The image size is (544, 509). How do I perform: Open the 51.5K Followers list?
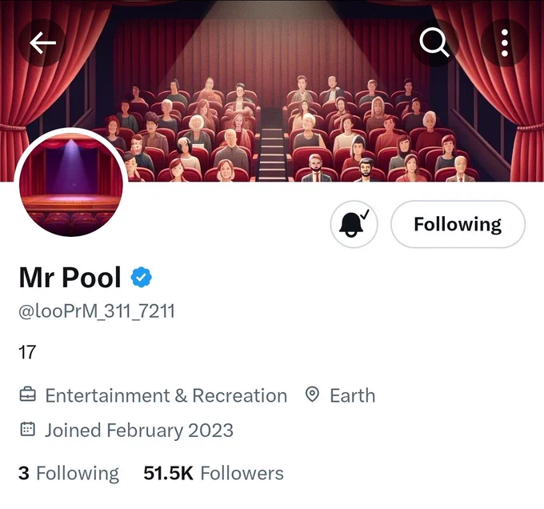pyautogui.click(x=214, y=473)
